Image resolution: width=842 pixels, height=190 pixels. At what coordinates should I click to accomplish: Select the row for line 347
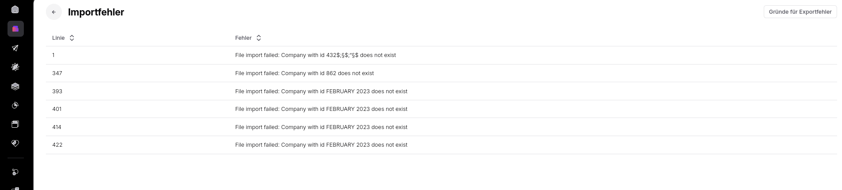(x=441, y=73)
